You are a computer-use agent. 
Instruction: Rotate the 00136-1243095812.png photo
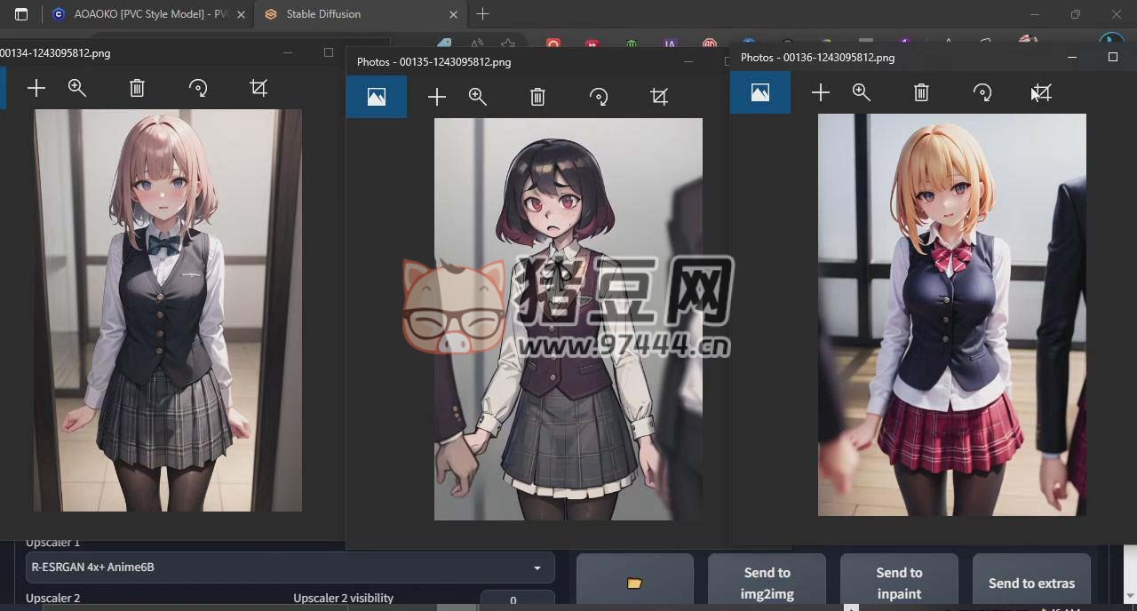point(982,92)
